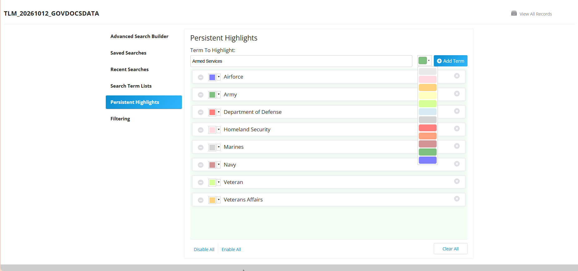Open Advanced Search Builder
Image resolution: width=578 pixels, height=271 pixels.
click(139, 36)
